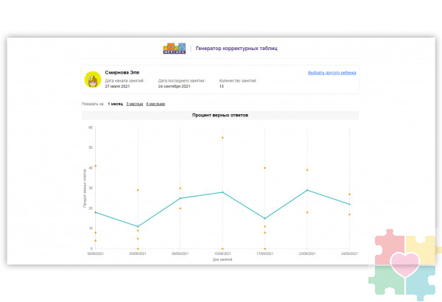442x302 pixels.
Task: Switch period to 3 месяца
Action: [x=134, y=104]
